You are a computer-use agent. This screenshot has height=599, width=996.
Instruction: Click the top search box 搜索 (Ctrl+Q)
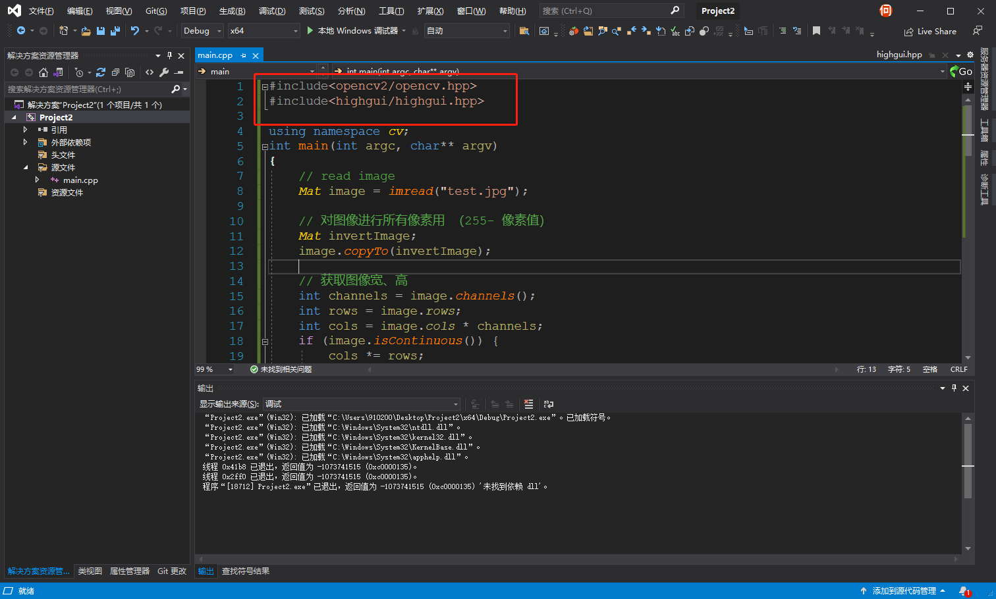[611, 11]
